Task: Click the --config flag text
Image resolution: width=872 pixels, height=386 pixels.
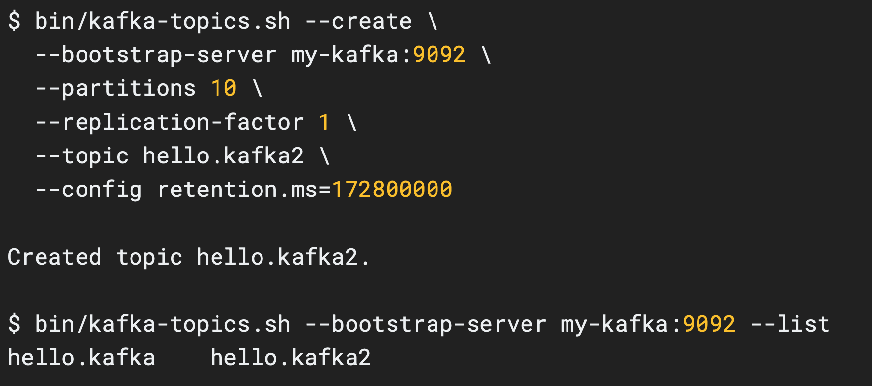Action: [x=88, y=191]
